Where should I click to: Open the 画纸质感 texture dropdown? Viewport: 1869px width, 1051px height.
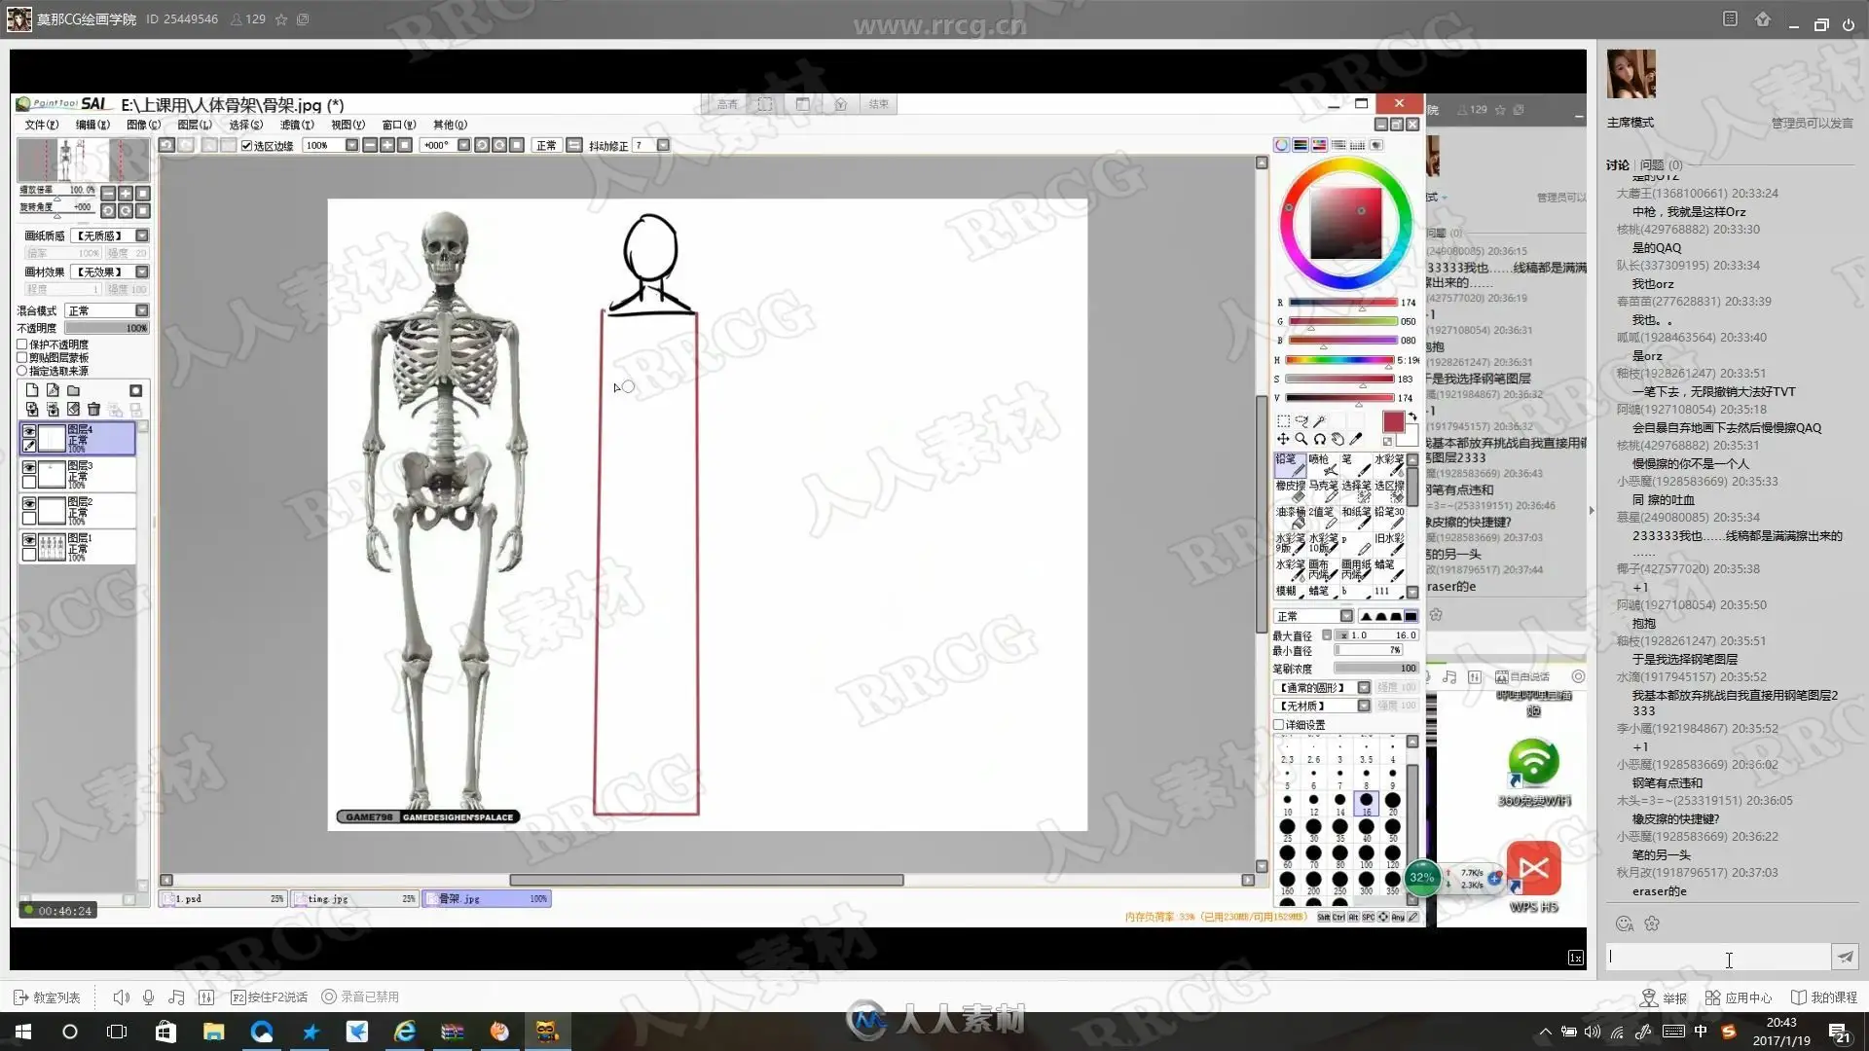click(x=142, y=236)
